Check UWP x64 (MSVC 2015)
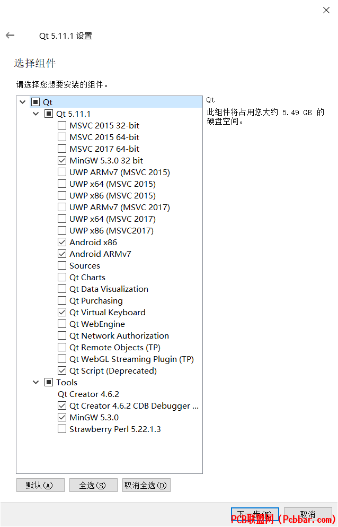This screenshot has height=527, width=338. [x=62, y=184]
